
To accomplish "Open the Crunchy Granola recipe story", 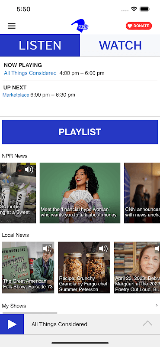I will [84, 268].
